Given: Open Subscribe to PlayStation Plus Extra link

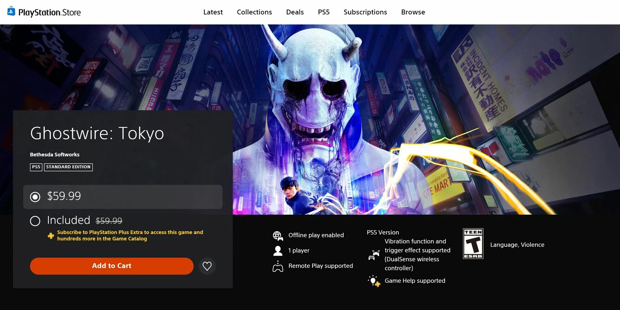Looking at the screenshot, I should (x=130, y=235).
